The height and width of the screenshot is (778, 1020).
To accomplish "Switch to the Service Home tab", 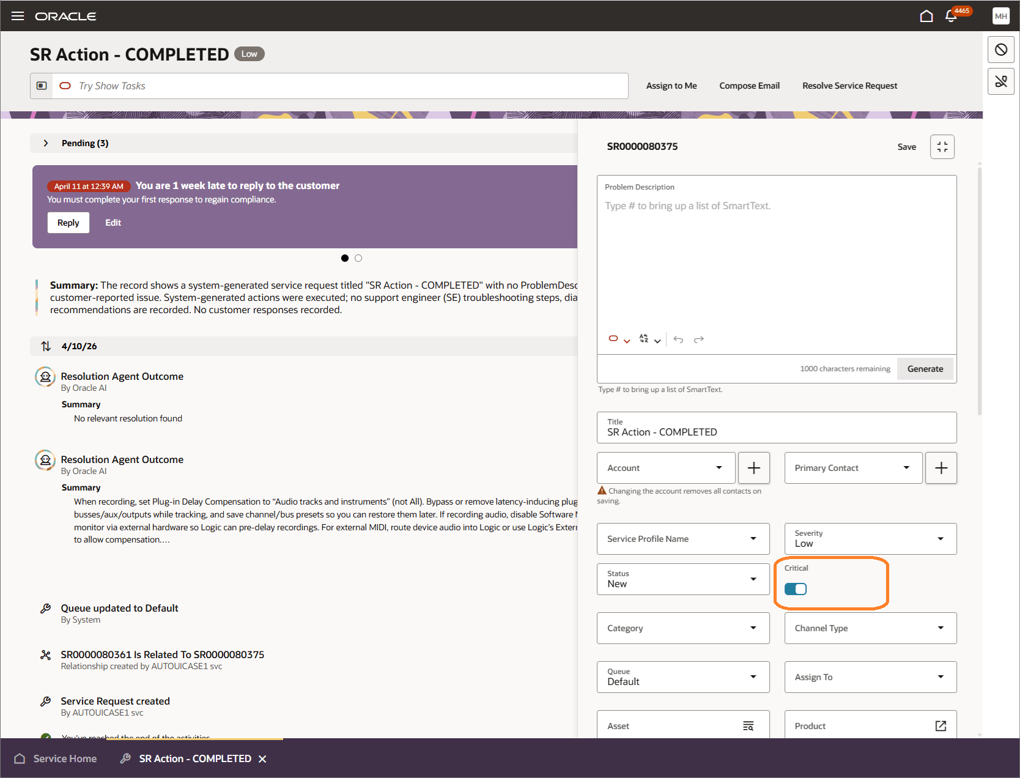I will 55,759.
